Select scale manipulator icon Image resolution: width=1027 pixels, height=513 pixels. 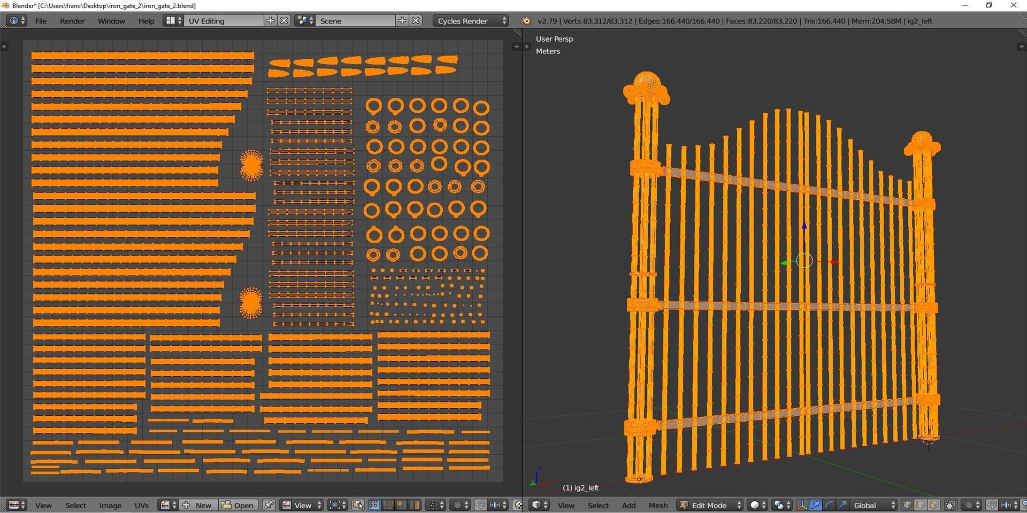[842, 505]
